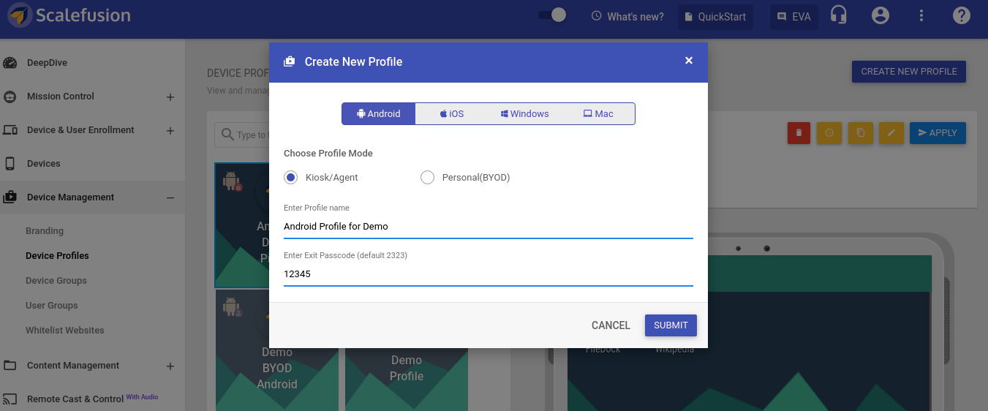Click the CANCEL button
The width and height of the screenshot is (988, 411).
(x=611, y=325)
